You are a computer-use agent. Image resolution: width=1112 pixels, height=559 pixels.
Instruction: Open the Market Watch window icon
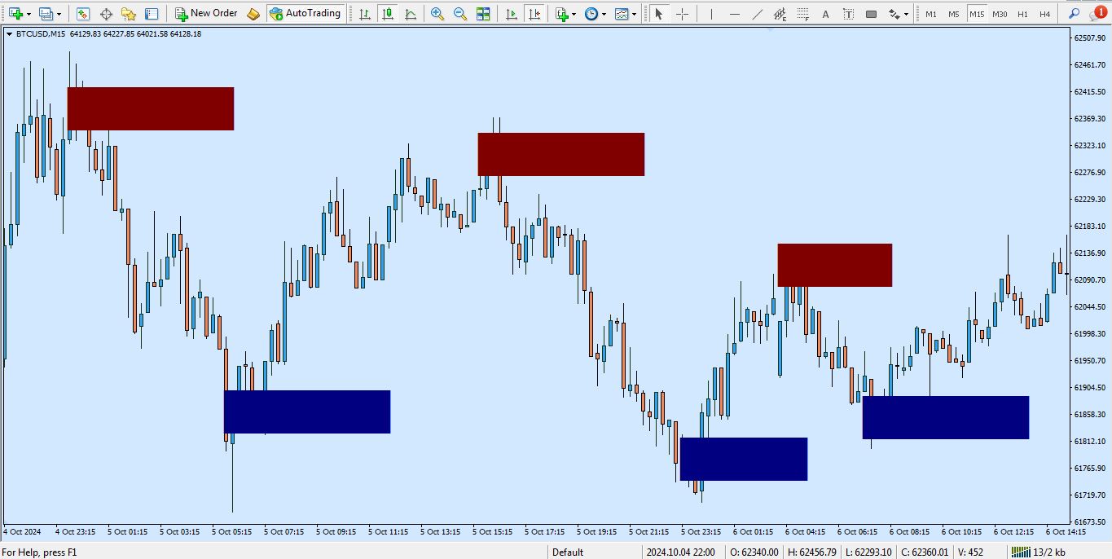83,14
